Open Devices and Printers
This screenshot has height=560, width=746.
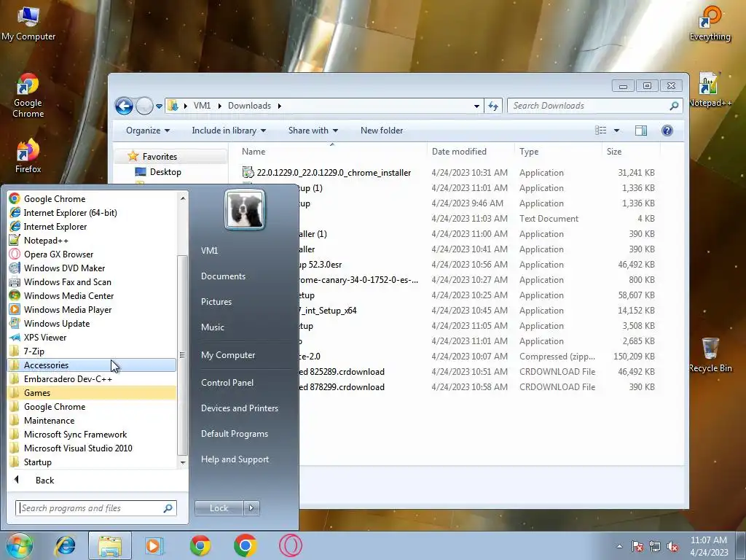pyautogui.click(x=239, y=408)
